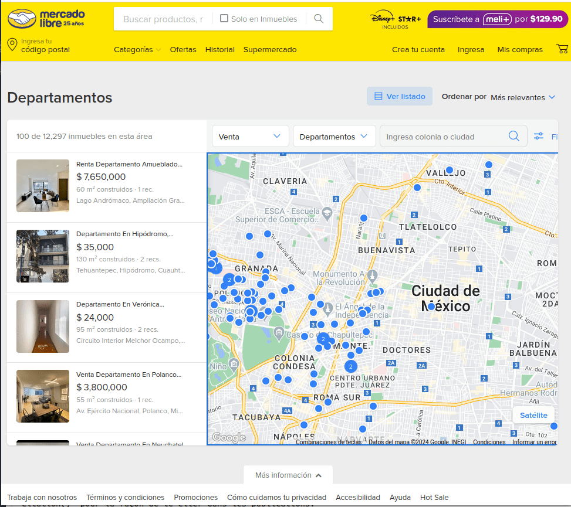Open Promociones footer link
Screen dimensions: 571x507
[x=195, y=497]
